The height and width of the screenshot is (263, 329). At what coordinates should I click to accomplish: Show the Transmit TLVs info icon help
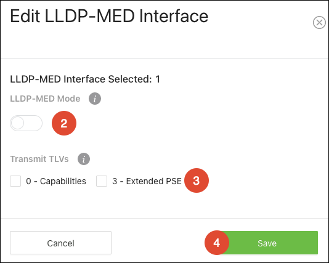click(x=84, y=159)
